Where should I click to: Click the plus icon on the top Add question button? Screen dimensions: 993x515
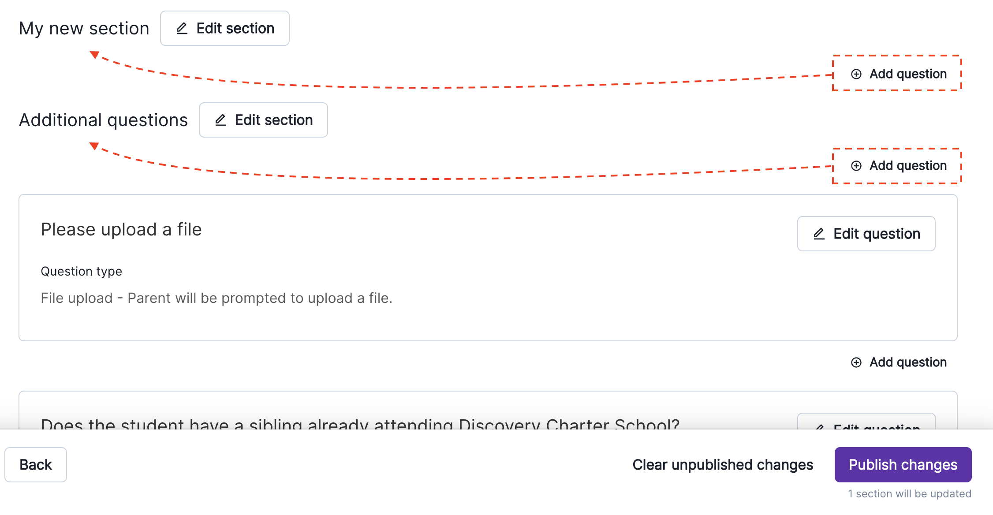pos(856,74)
